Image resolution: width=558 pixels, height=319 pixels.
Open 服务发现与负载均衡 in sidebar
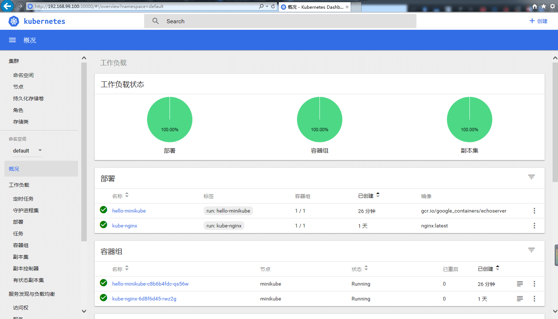(32, 294)
